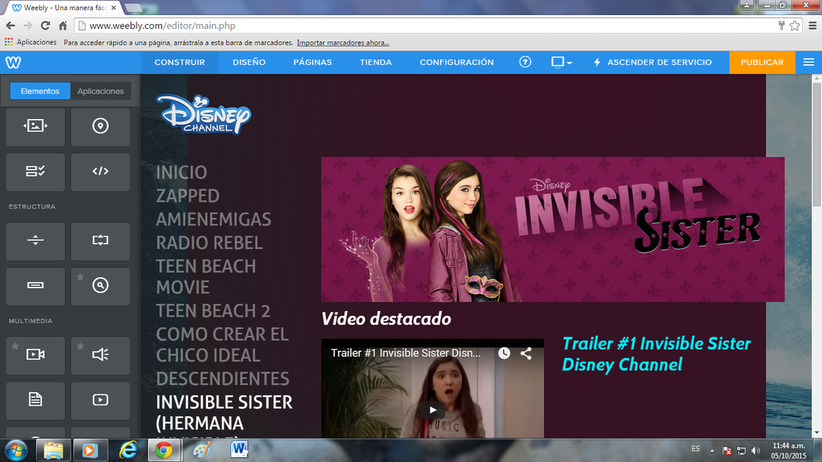Select the Document element icon
Image resolution: width=822 pixels, height=462 pixels.
(36, 400)
